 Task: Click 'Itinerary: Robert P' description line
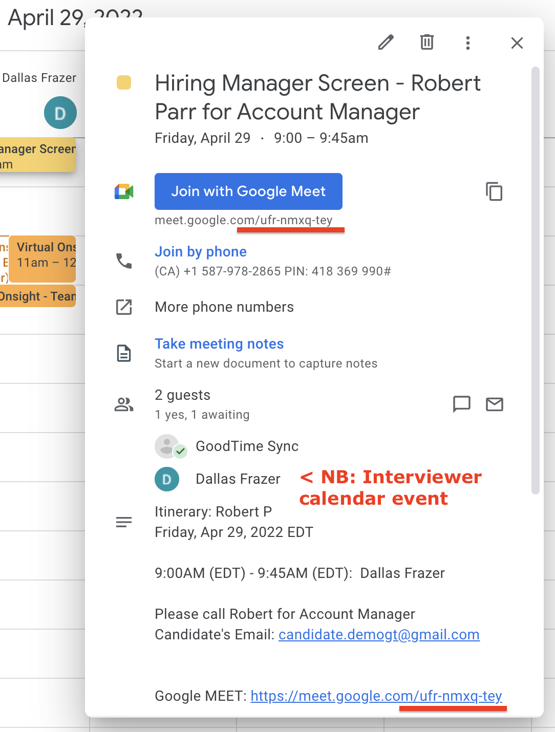(214, 512)
